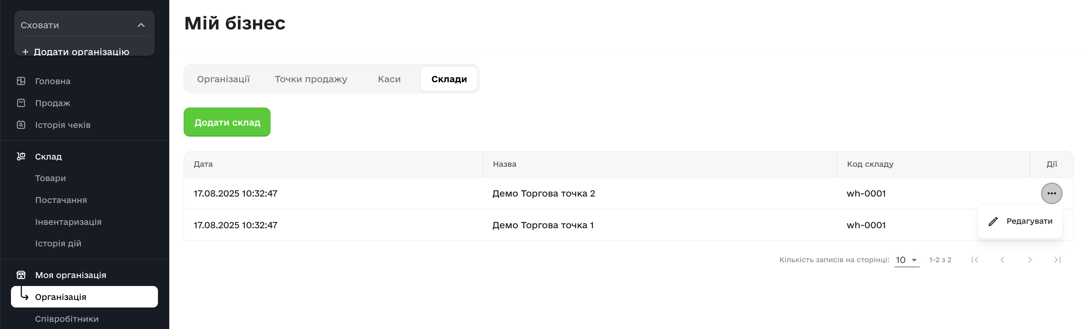Screen dimensions: 1086x329
Task: Switch to the Точки продажу tab
Action: pyautogui.click(x=311, y=79)
